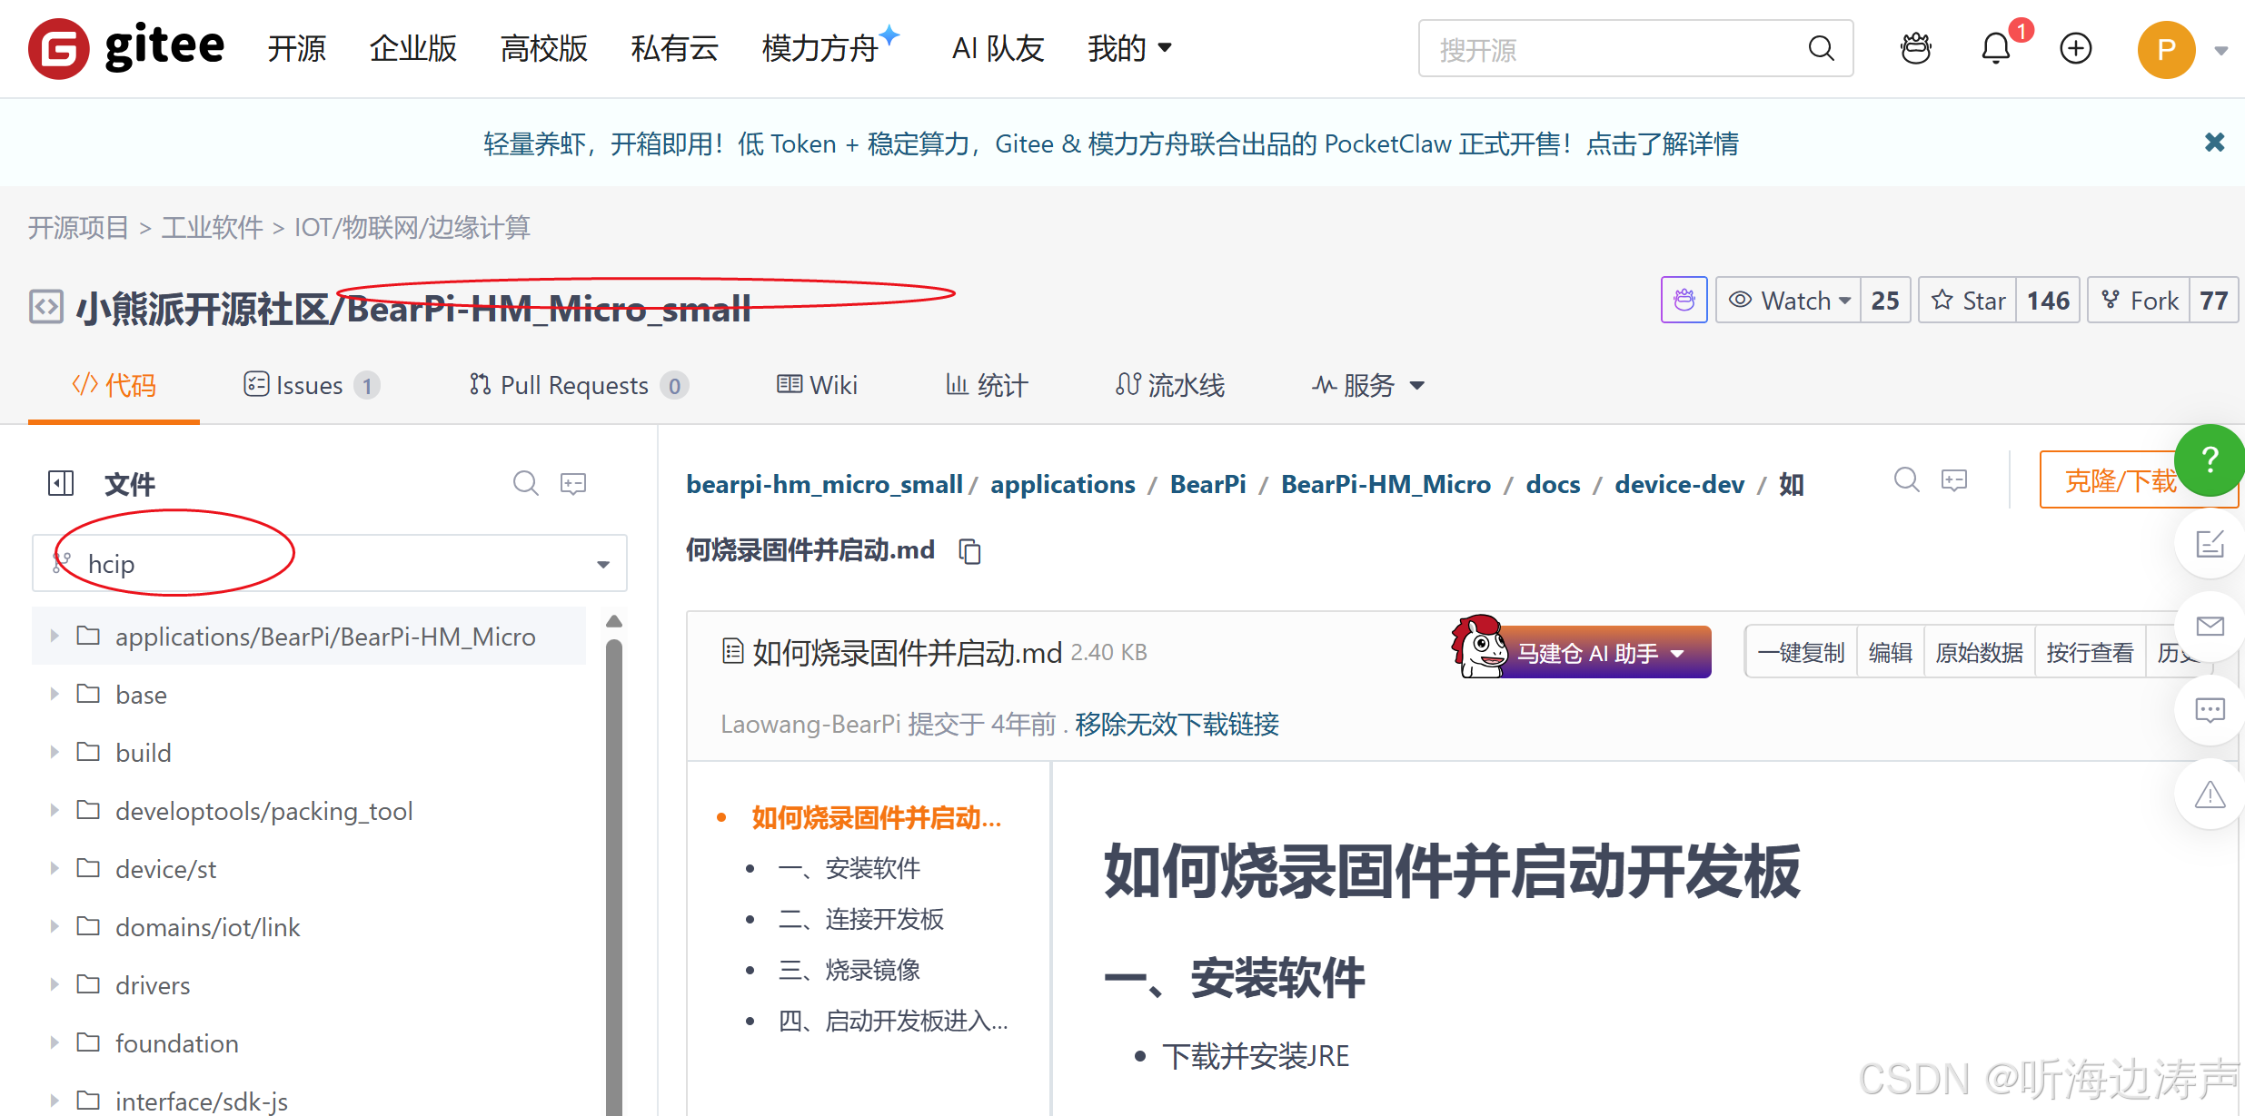Image resolution: width=2245 pixels, height=1116 pixels.
Task: Open the 企业版 nav menu item
Action: [413, 48]
